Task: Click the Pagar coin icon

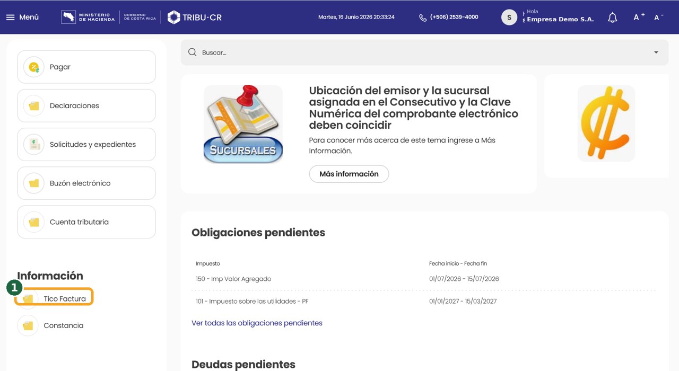Action: 34,67
